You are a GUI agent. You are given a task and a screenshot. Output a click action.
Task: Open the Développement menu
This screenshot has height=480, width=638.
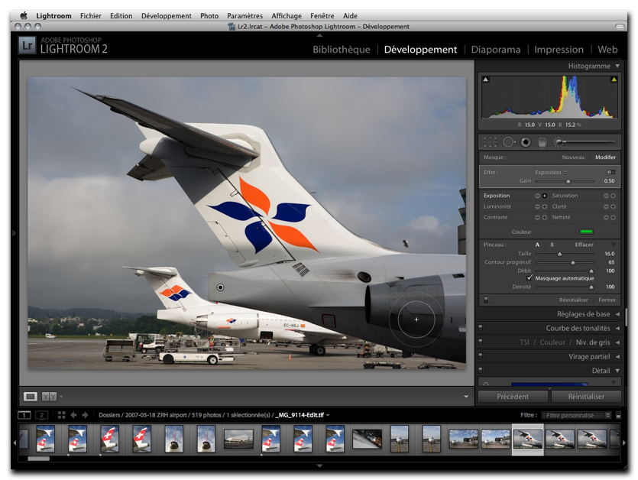(166, 16)
